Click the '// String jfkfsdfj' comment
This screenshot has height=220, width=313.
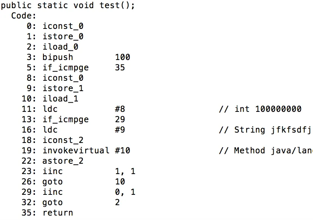tap(265, 130)
